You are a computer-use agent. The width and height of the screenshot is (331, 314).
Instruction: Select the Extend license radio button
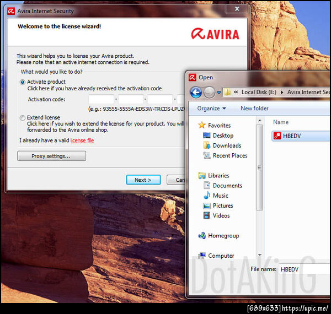23,117
